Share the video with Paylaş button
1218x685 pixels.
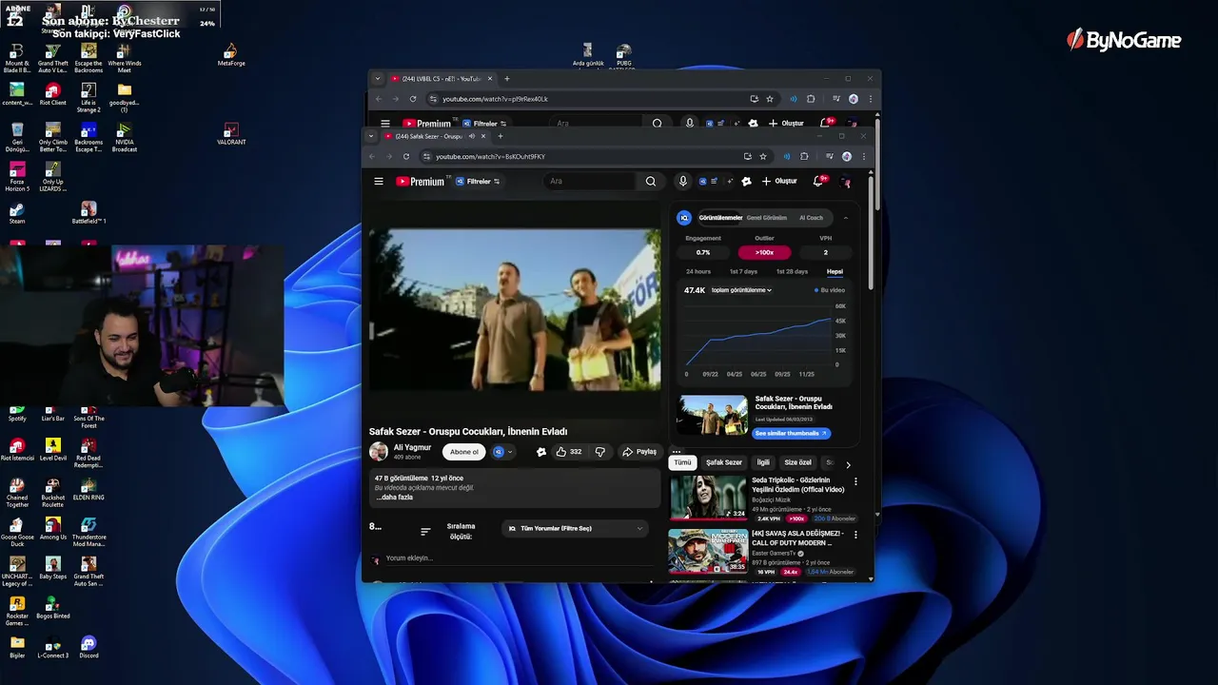click(x=639, y=452)
